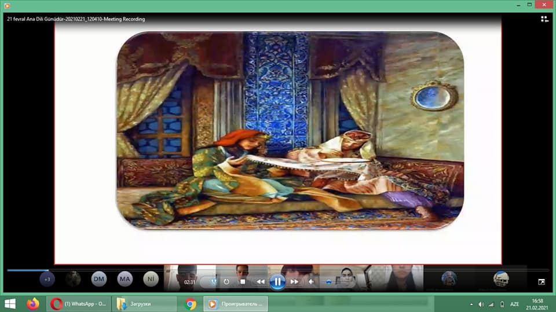Mute the player volume speaker icon
The width and height of the screenshot is (556, 312).
(311, 282)
